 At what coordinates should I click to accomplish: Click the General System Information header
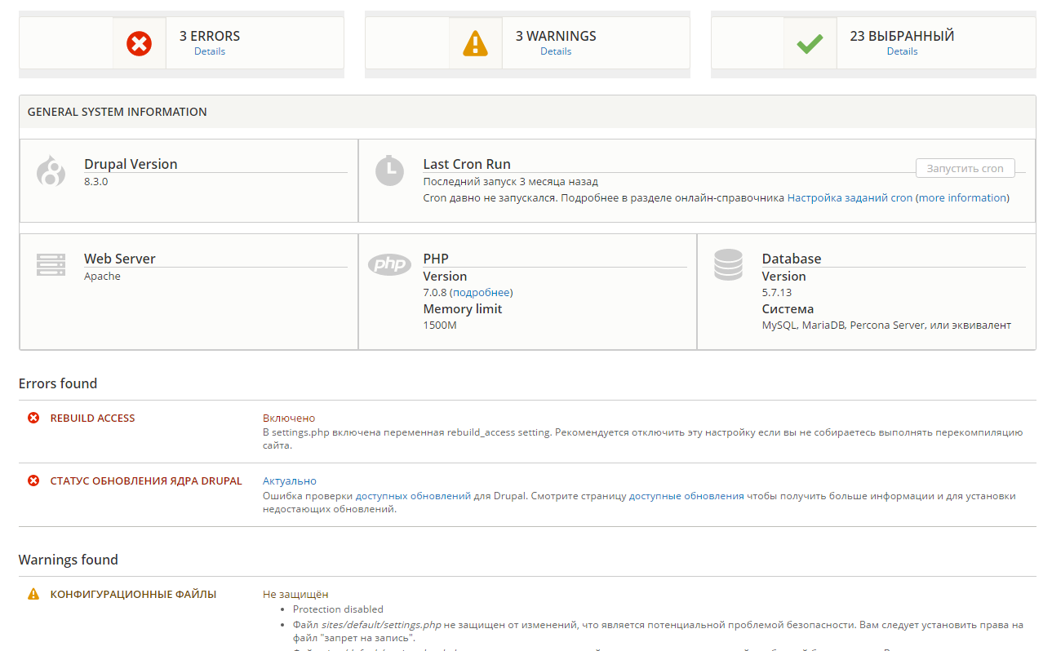[118, 112]
